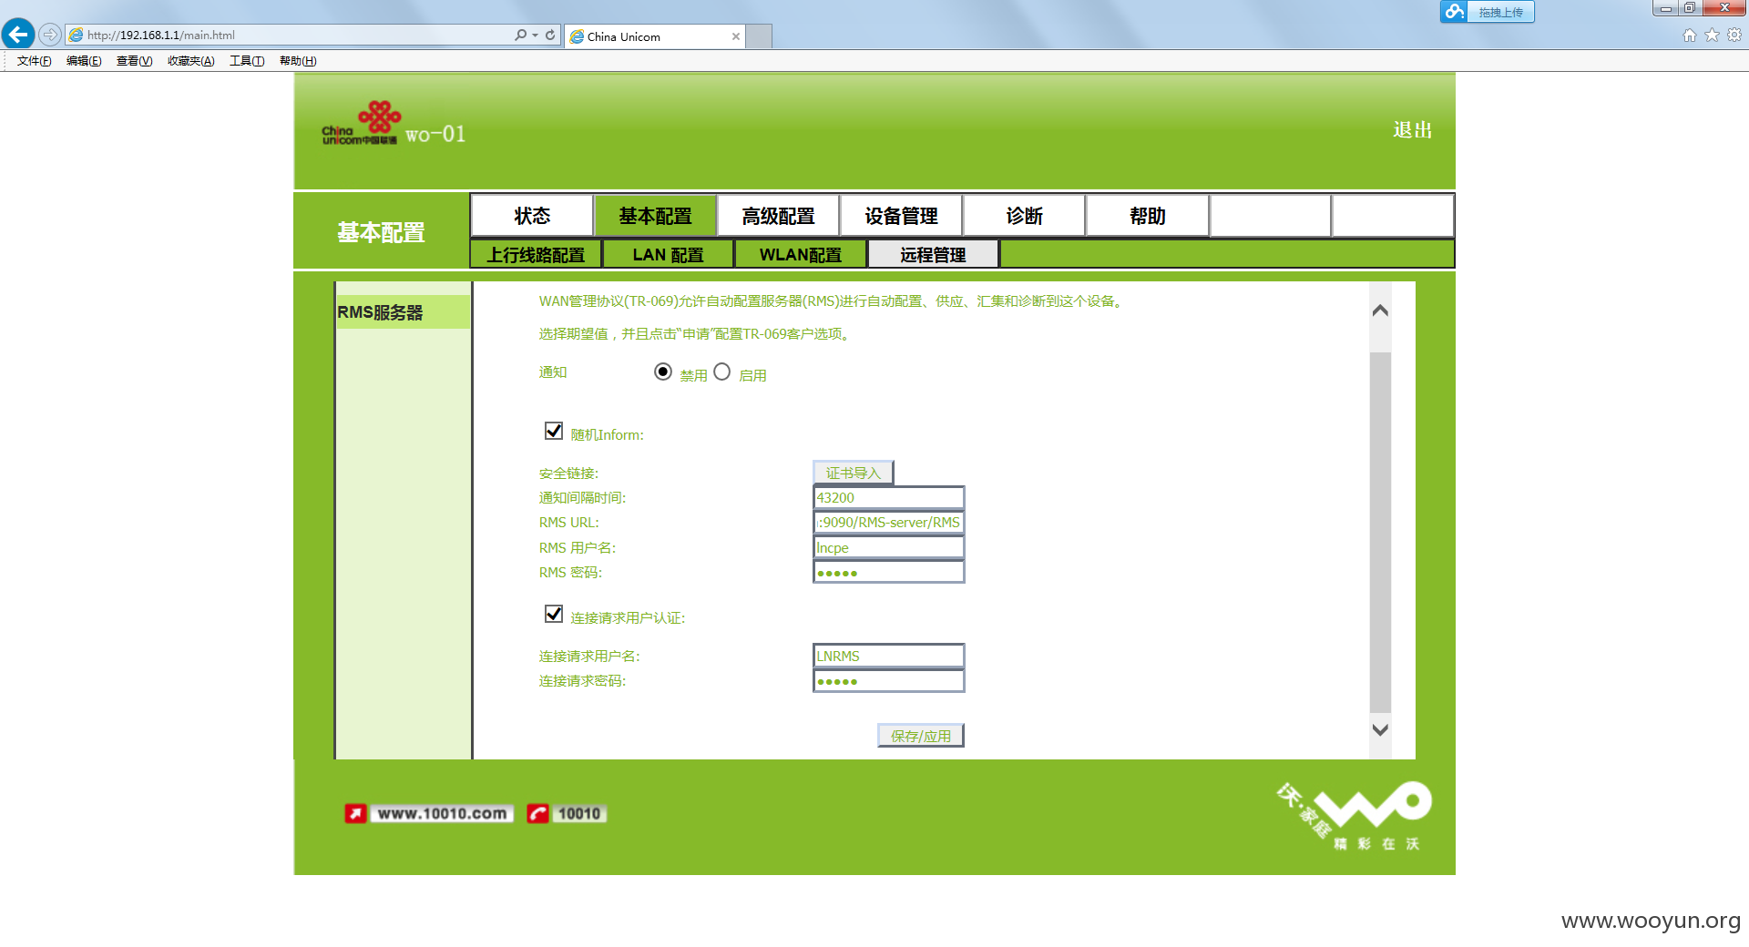1749x947 pixels.
Task: Open the 工具(T) menu
Action: pyautogui.click(x=247, y=61)
